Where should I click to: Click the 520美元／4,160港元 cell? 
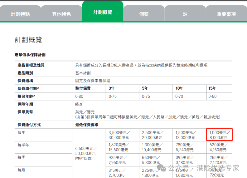pos(219,147)
